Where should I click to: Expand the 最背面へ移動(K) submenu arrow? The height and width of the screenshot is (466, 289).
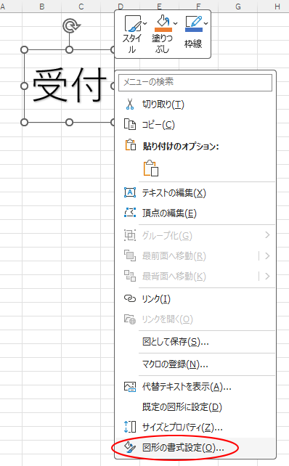[267, 276]
